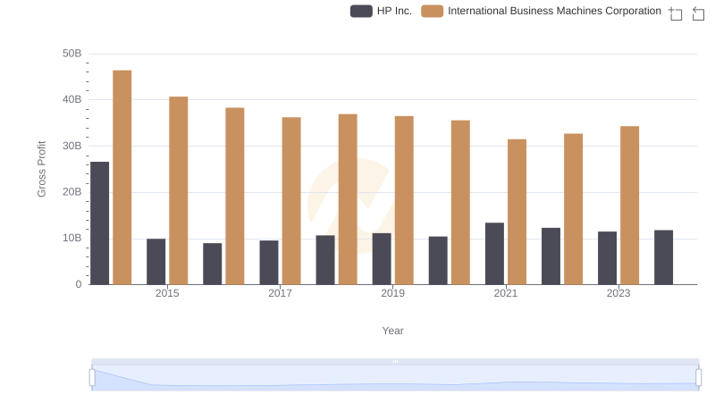Click IBM tan legend color swatch
The width and height of the screenshot is (715, 412).
(432, 11)
